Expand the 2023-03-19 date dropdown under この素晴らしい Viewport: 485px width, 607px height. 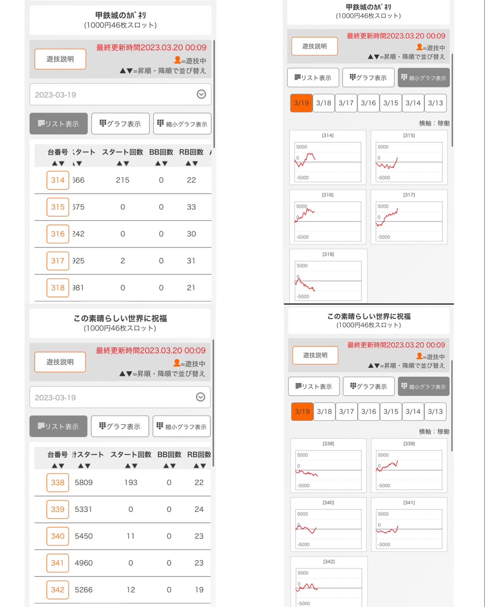(x=120, y=397)
